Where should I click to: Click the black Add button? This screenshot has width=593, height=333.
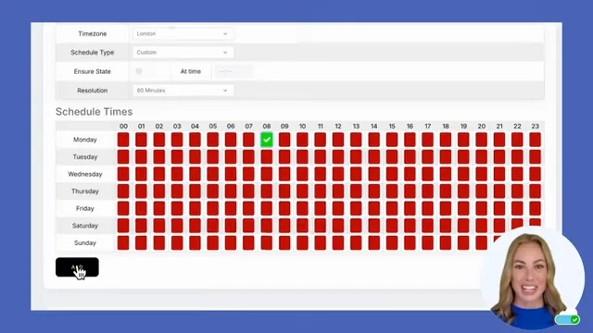pos(77,267)
